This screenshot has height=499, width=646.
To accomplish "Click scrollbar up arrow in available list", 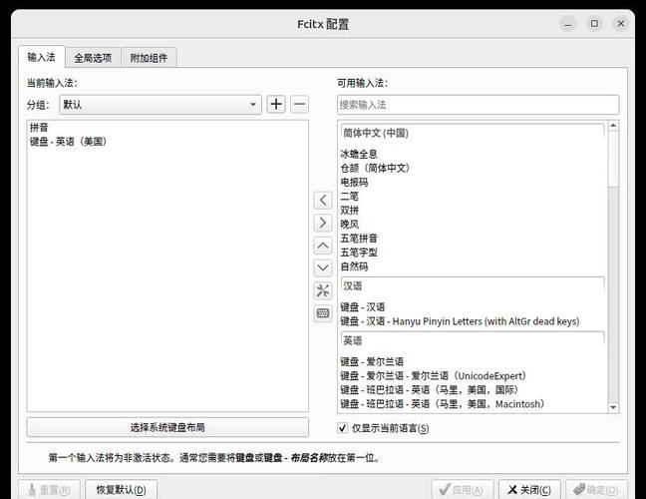I will [x=613, y=126].
